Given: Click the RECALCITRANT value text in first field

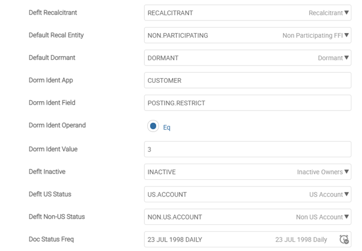Looking at the screenshot, I should [x=169, y=13].
